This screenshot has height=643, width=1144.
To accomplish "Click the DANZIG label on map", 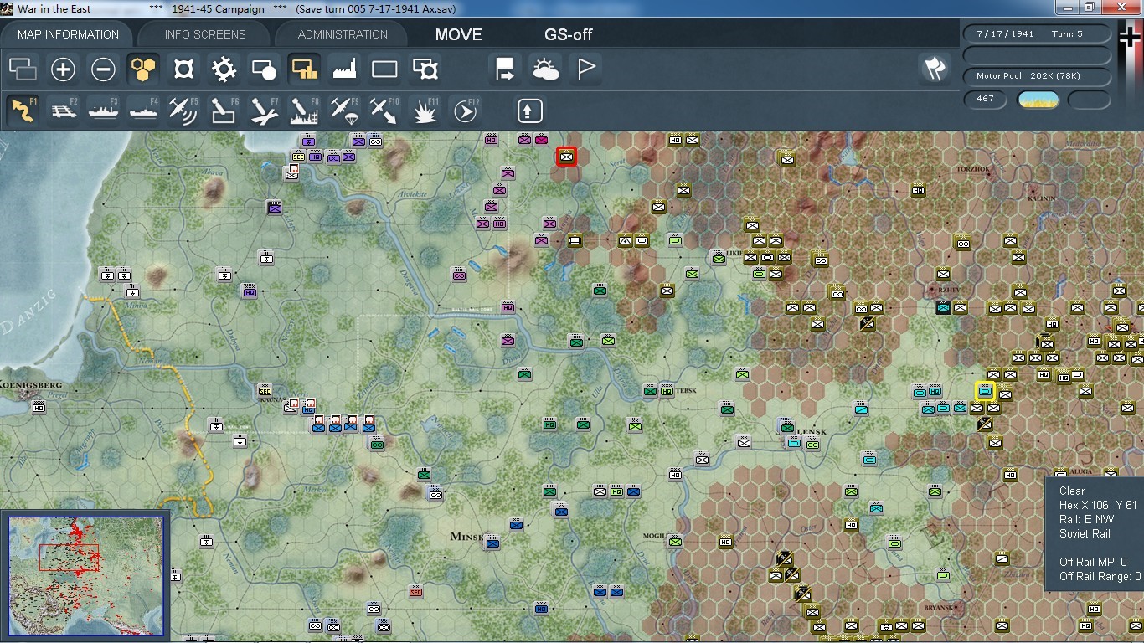I will [x=28, y=311].
